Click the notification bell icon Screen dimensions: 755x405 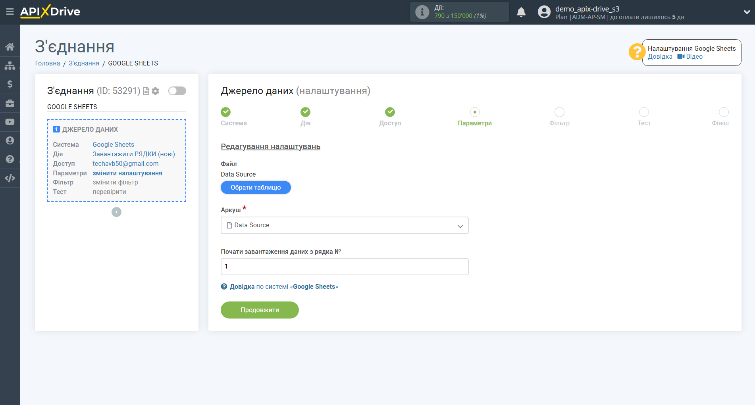pyautogui.click(x=521, y=12)
